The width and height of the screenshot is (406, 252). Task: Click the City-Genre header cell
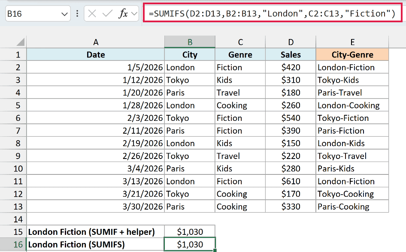pyautogui.click(x=352, y=54)
